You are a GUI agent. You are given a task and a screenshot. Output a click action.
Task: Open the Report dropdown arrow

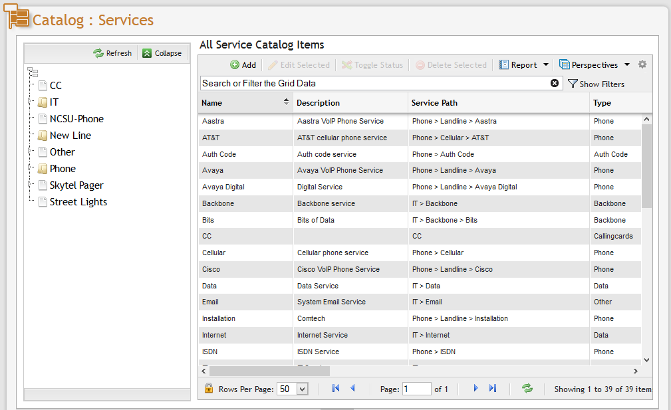coord(547,64)
